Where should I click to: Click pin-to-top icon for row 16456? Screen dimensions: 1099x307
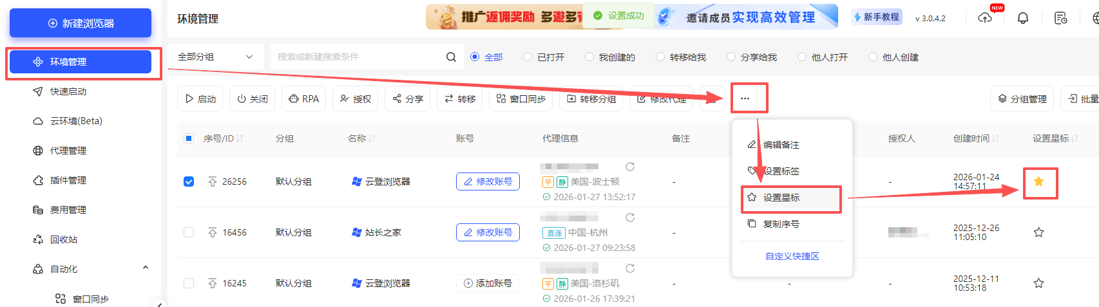coord(213,232)
